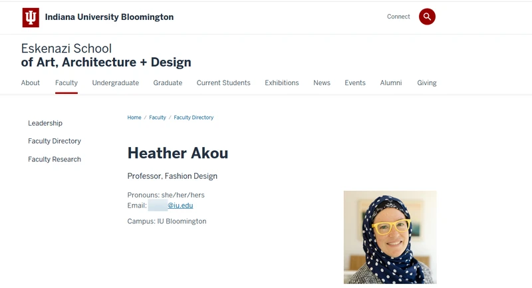
Task: Open the Undergraduate menu item
Action: [x=115, y=82]
